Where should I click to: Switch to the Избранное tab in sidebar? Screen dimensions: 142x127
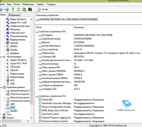coord(14,15)
